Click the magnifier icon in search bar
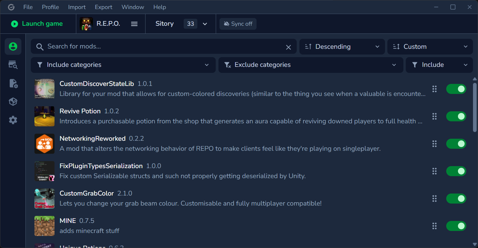Viewport: 478px width, 248px height. click(x=40, y=47)
